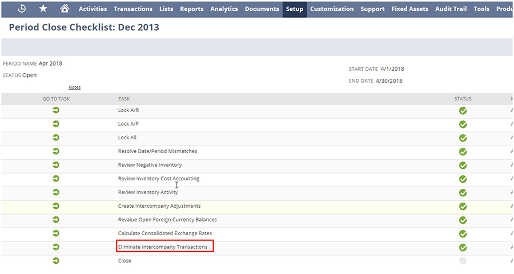Click green status checkmark for Lock All
Image resolution: width=514 pixels, height=274 pixels.
click(463, 138)
